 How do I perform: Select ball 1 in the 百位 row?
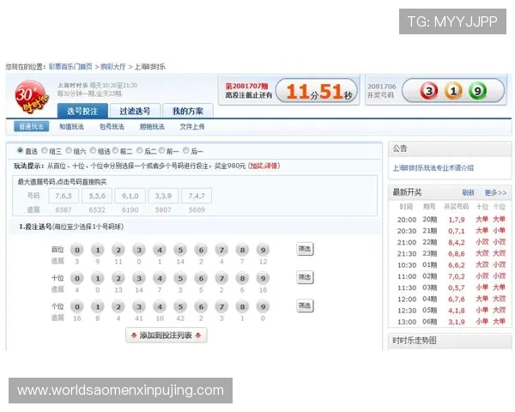98,250
